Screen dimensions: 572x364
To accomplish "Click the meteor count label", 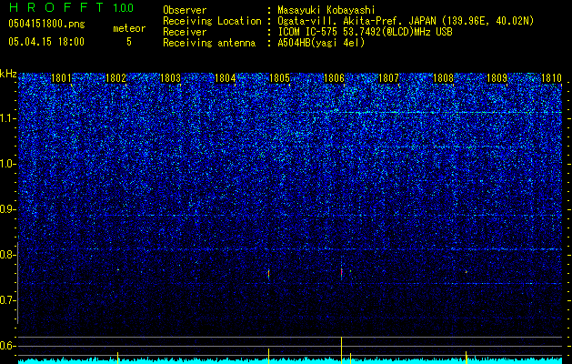I will tap(129, 28).
